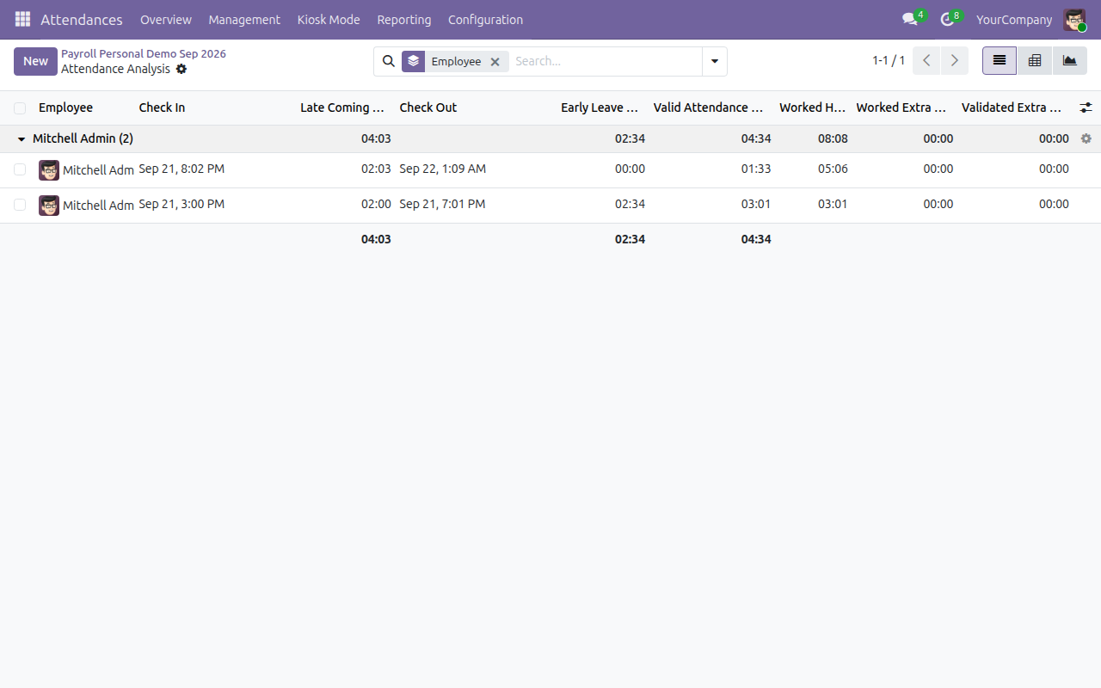Switch to pivot view

(x=1035, y=61)
